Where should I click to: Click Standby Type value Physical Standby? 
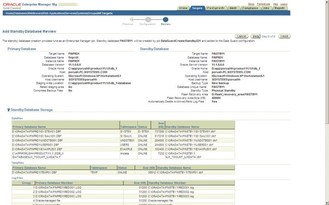pos(223,90)
